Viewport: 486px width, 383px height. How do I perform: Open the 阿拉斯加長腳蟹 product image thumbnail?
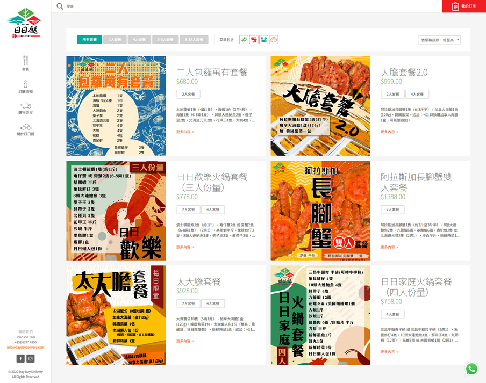(320, 211)
